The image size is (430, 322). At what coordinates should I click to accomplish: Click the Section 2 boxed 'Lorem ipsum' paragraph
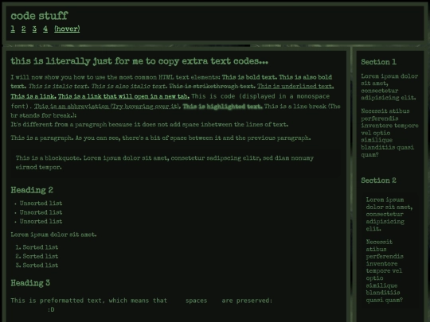point(389,214)
